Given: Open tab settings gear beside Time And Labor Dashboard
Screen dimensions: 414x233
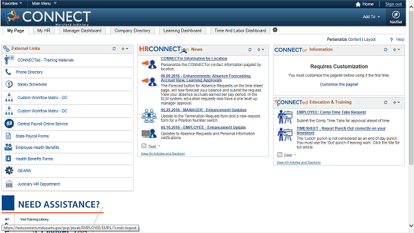Looking at the screenshot, I should [x=275, y=30].
